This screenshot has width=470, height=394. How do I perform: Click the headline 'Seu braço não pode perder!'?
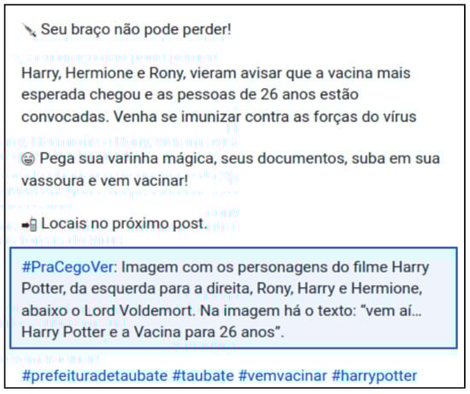[136, 29]
